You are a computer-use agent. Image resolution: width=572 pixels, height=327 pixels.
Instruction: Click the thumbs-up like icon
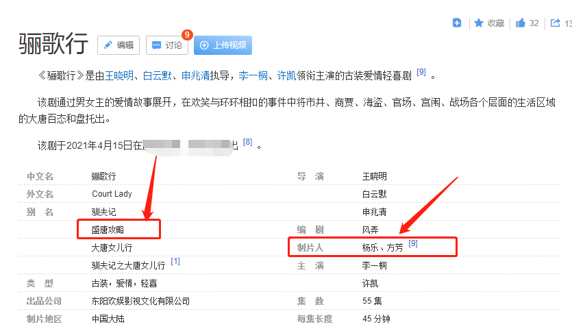[521, 23]
